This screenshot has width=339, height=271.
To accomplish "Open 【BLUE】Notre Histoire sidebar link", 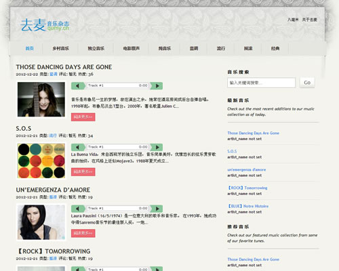I will tap(248, 206).
